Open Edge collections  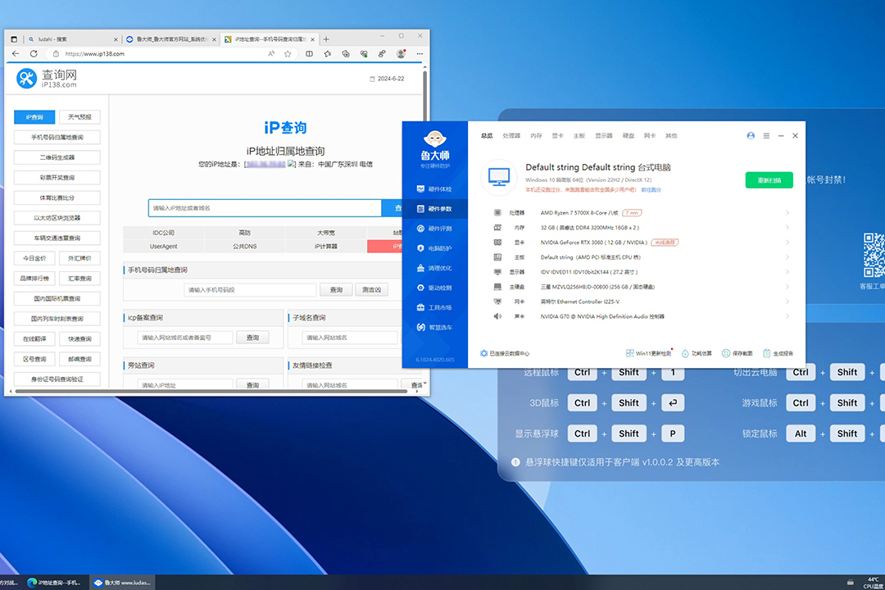(x=346, y=53)
